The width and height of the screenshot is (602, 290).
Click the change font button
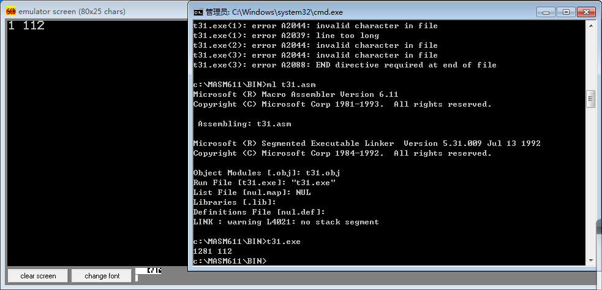click(102, 276)
